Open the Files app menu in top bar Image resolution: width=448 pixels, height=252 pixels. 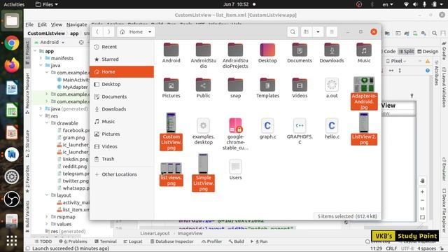coord(47,4)
